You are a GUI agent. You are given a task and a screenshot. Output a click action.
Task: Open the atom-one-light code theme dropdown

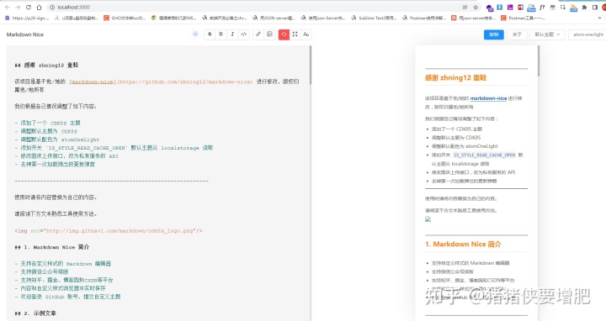[587, 34]
